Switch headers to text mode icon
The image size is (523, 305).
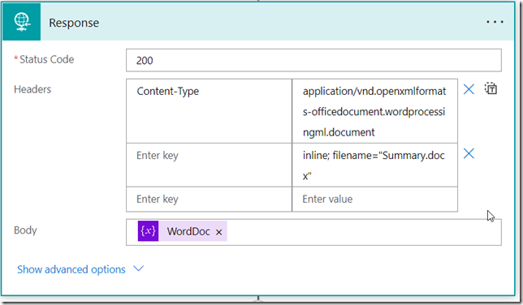click(x=491, y=88)
